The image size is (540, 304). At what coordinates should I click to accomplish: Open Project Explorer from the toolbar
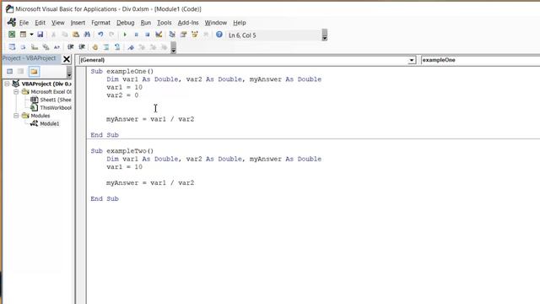pos(172,35)
